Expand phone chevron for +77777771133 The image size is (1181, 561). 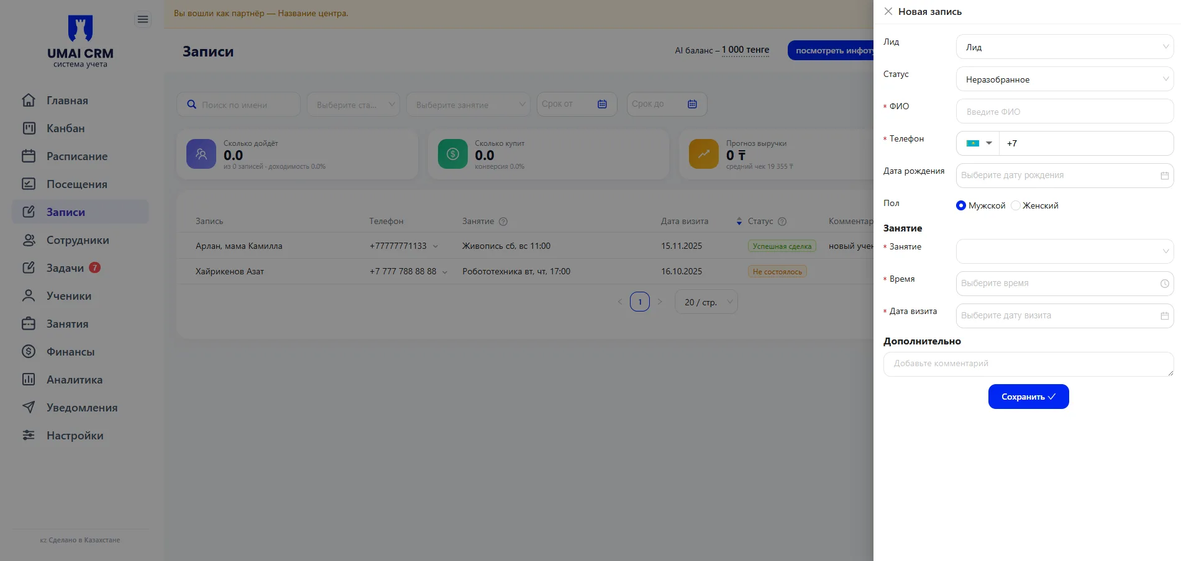pyautogui.click(x=435, y=246)
